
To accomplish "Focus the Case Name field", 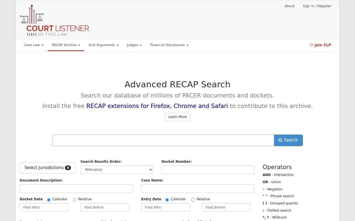I will pos(198,189).
